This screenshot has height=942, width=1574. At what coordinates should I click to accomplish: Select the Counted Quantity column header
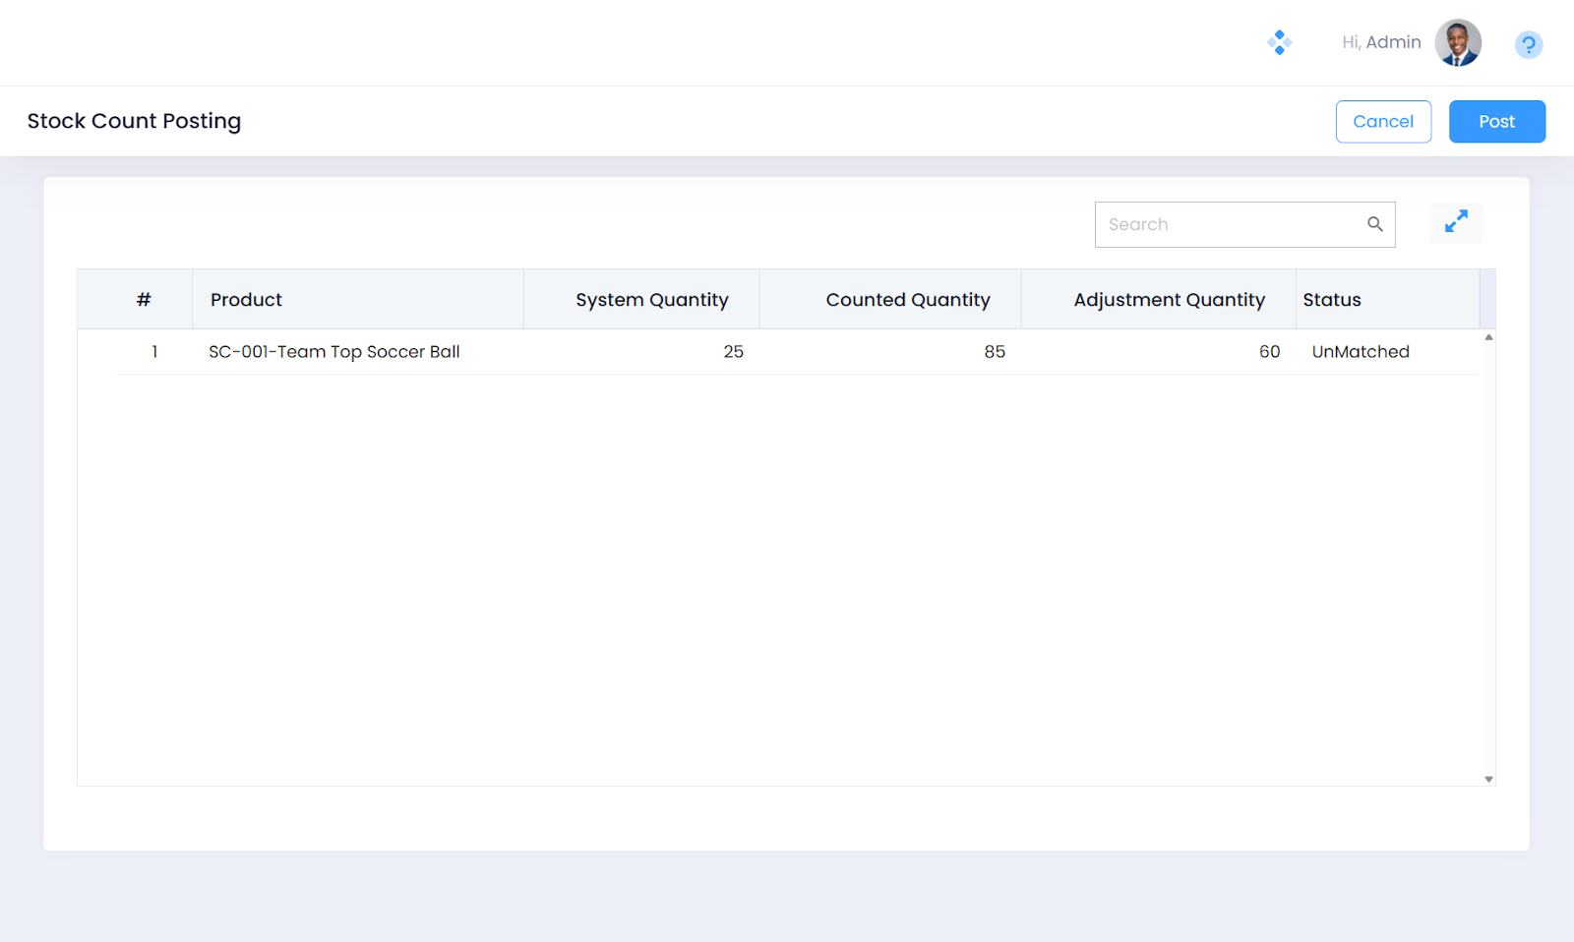(907, 300)
